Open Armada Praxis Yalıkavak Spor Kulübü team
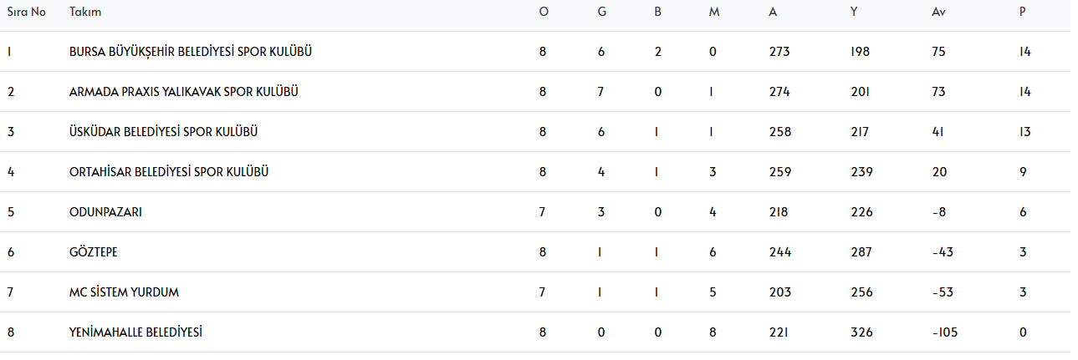This screenshot has width=1078, height=360. (184, 92)
